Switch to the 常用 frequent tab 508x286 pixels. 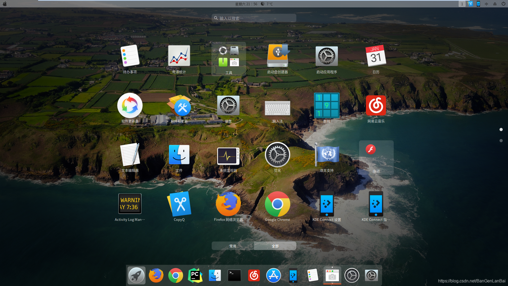click(233, 246)
